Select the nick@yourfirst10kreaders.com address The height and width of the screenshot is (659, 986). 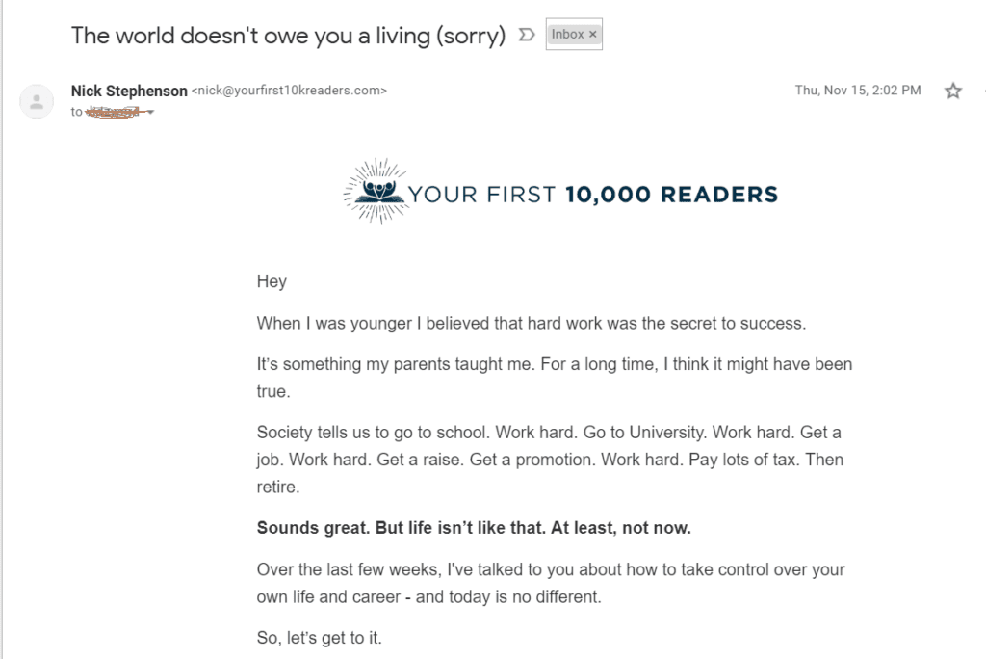[x=289, y=91]
